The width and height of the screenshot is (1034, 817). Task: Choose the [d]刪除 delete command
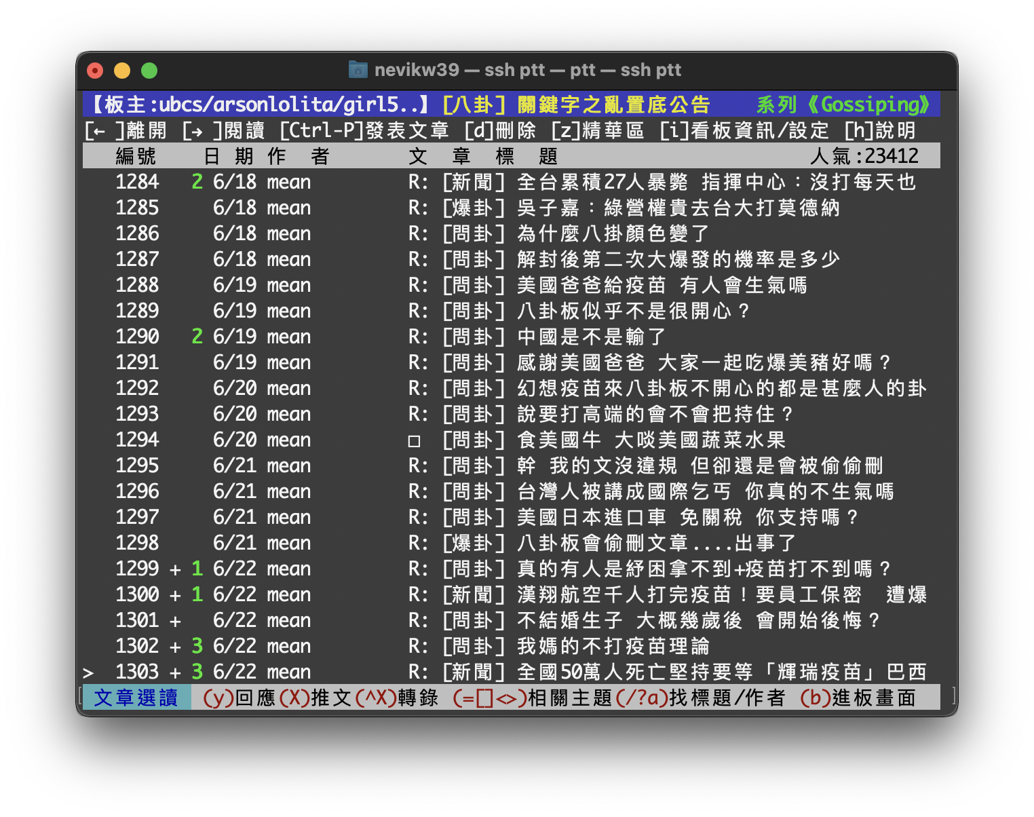click(x=499, y=130)
